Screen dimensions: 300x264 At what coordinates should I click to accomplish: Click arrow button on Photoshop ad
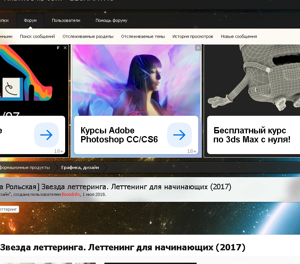click(x=179, y=135)
